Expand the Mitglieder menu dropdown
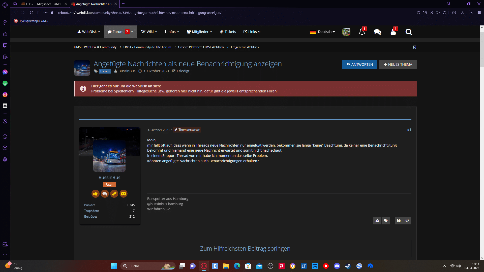Viewport: 484px width, 272px height. [199, 32]
